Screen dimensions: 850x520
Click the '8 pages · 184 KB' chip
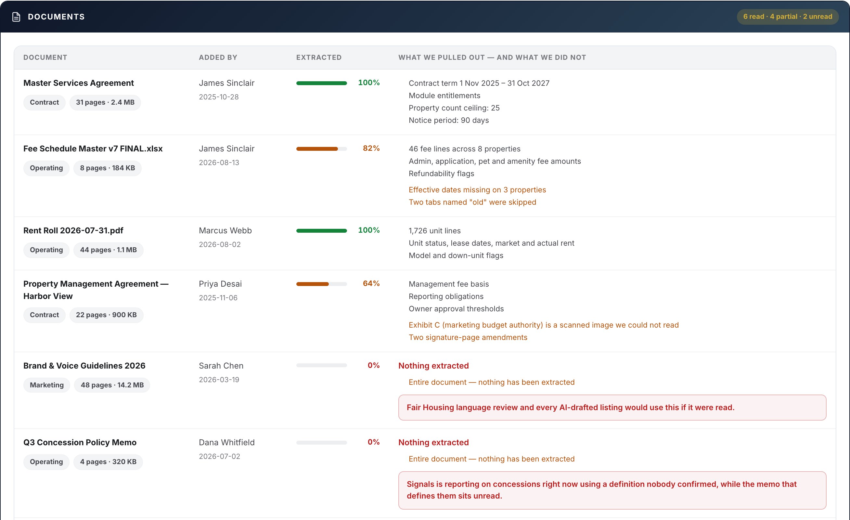pos(107,168)
